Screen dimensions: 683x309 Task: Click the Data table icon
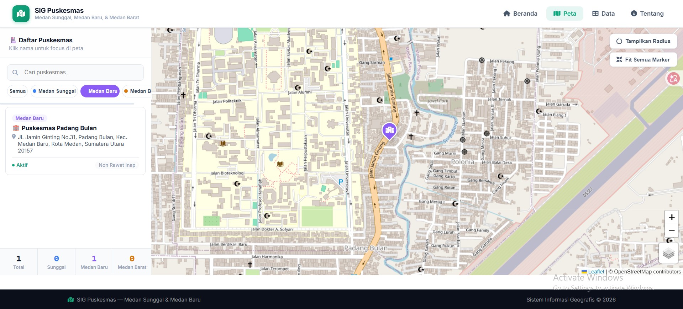(x=595, y=14)
